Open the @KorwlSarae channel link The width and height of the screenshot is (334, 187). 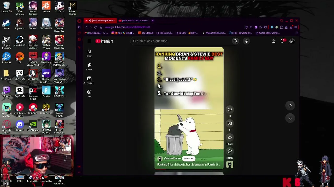pyautogui.click(x=172, y=158)
